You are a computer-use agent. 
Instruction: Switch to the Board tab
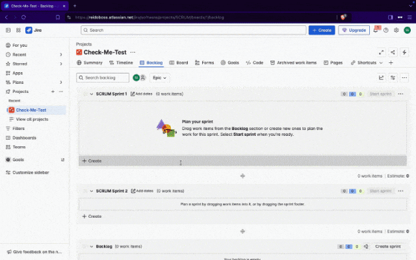[x=179, y=63]
